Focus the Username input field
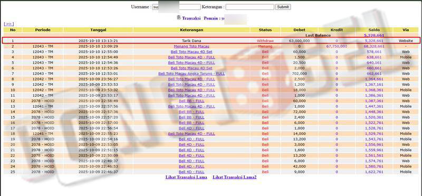The image size is (422, 196). click(x=176, y=7)
